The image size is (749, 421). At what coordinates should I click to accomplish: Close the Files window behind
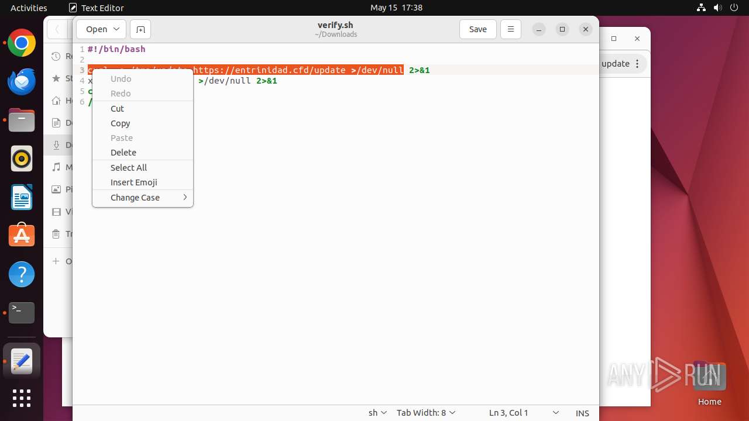(x=637, y=39)
